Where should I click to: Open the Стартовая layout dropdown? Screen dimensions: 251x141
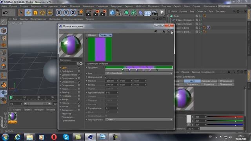click(x=233, y=6)
